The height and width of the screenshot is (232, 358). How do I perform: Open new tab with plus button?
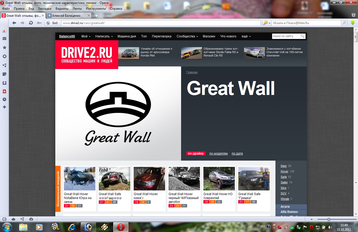tap(96, 16)
